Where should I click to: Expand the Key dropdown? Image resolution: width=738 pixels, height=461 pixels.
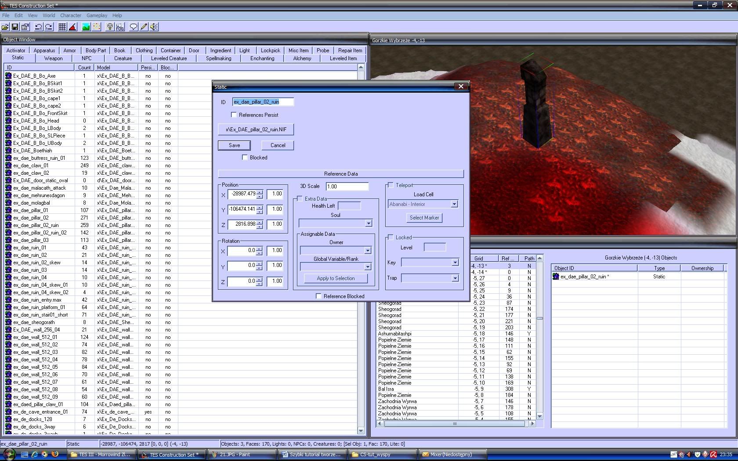pyautogui.click(x=455, y=263)
